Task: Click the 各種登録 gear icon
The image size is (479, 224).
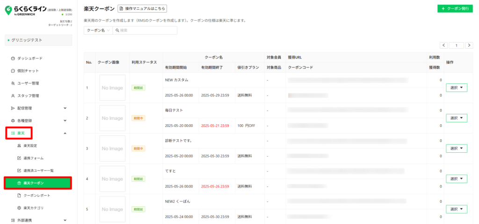Action: [x=13, y=120]
